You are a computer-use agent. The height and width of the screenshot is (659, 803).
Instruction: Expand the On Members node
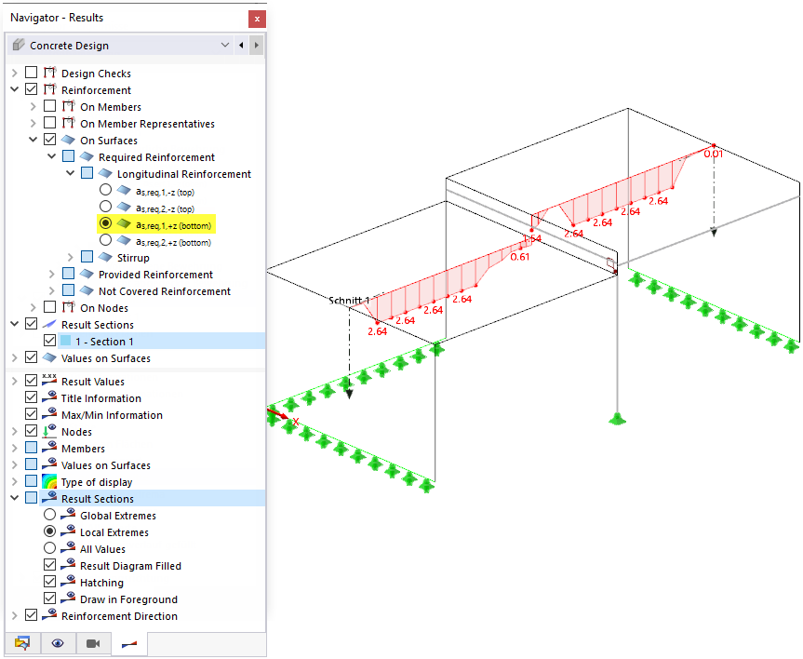point(33,107)
